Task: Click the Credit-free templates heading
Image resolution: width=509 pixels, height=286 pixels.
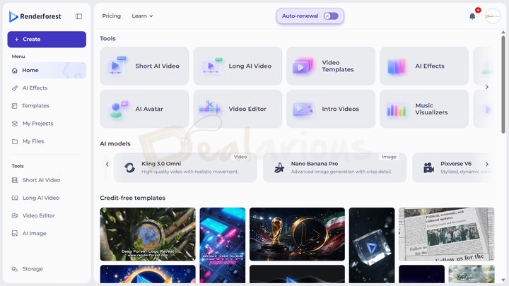Action: (132, 198)
